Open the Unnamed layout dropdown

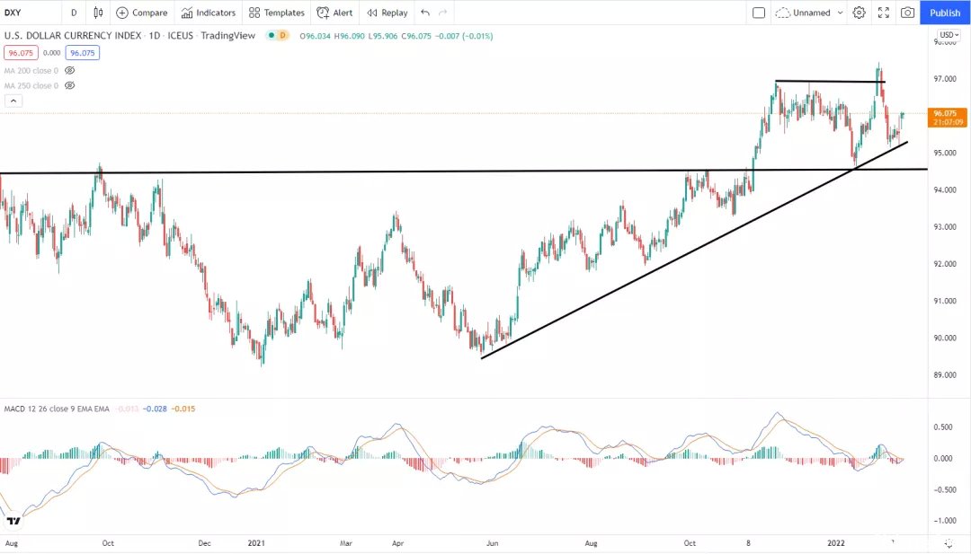pos(809,13)
